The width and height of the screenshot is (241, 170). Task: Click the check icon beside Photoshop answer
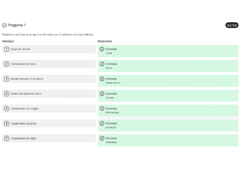[x=102, y=108]
